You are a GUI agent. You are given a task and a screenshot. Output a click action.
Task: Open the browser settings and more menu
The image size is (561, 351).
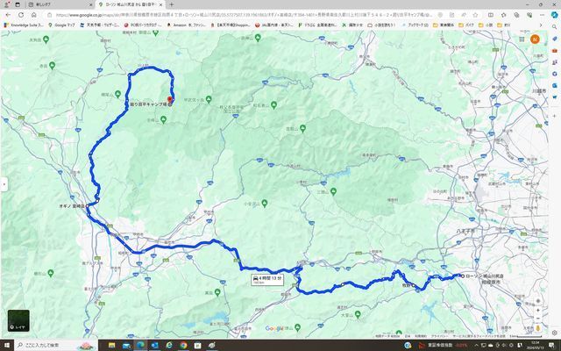[543, 15]
